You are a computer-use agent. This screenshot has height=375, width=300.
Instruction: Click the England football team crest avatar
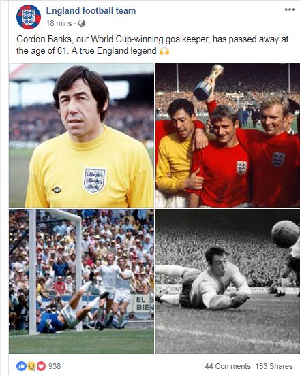pos(28,17)
